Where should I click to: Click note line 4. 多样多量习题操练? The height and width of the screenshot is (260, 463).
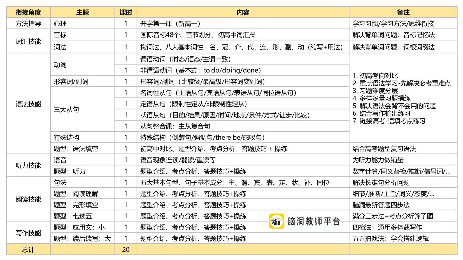coord(381,98)
